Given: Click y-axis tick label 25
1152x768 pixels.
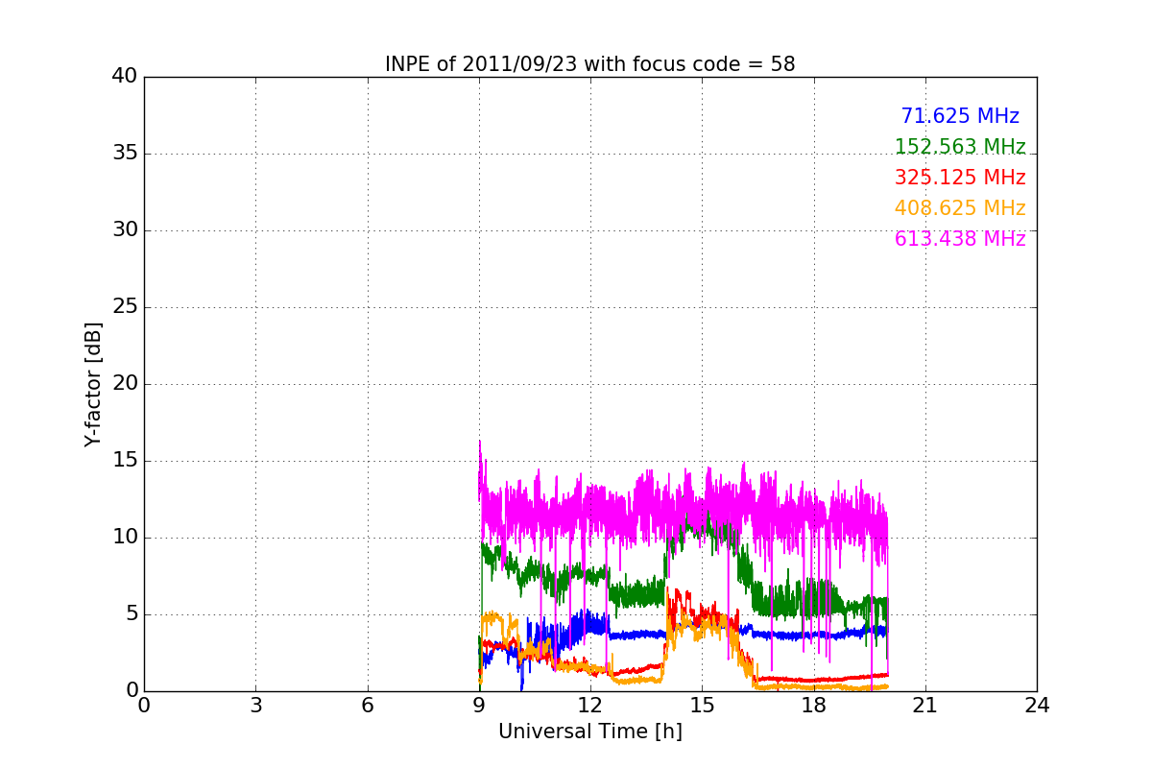Looking at the screenshot, I should [125, 307].
